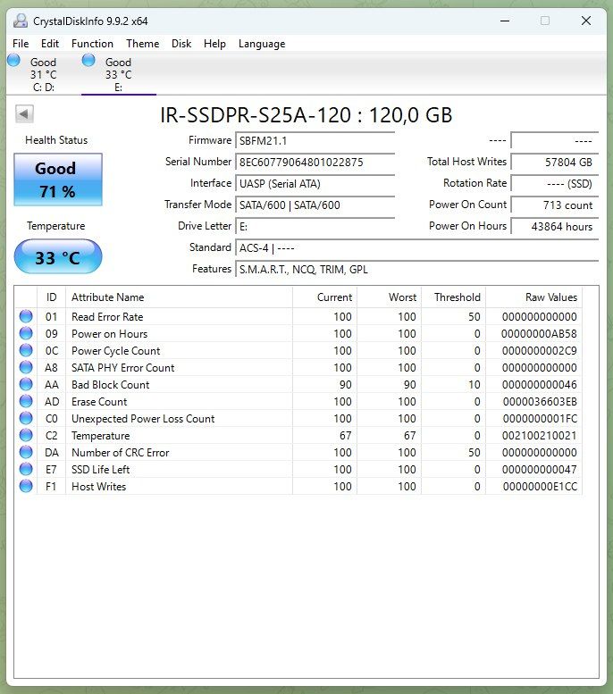The image size is (613, 694).
Task: Click the 33 °C temperature button
Action: pos(58,256)
